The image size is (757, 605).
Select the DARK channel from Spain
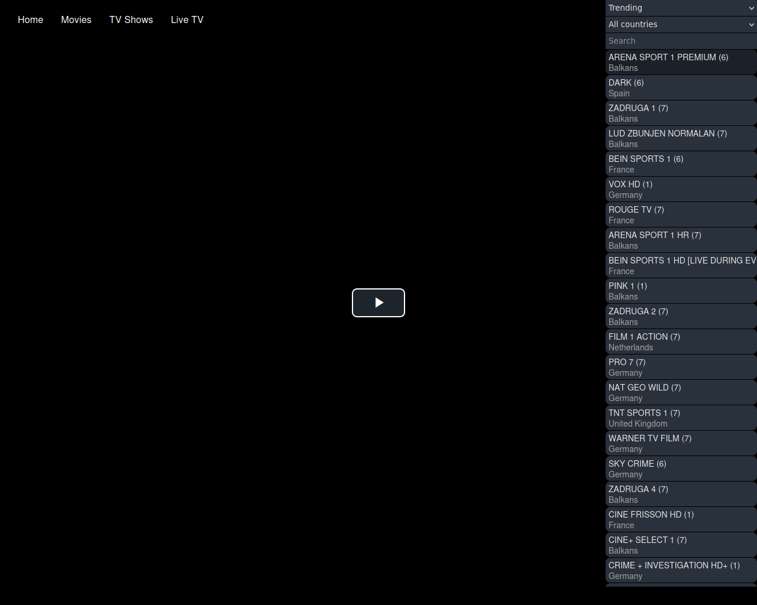point(681,87)
